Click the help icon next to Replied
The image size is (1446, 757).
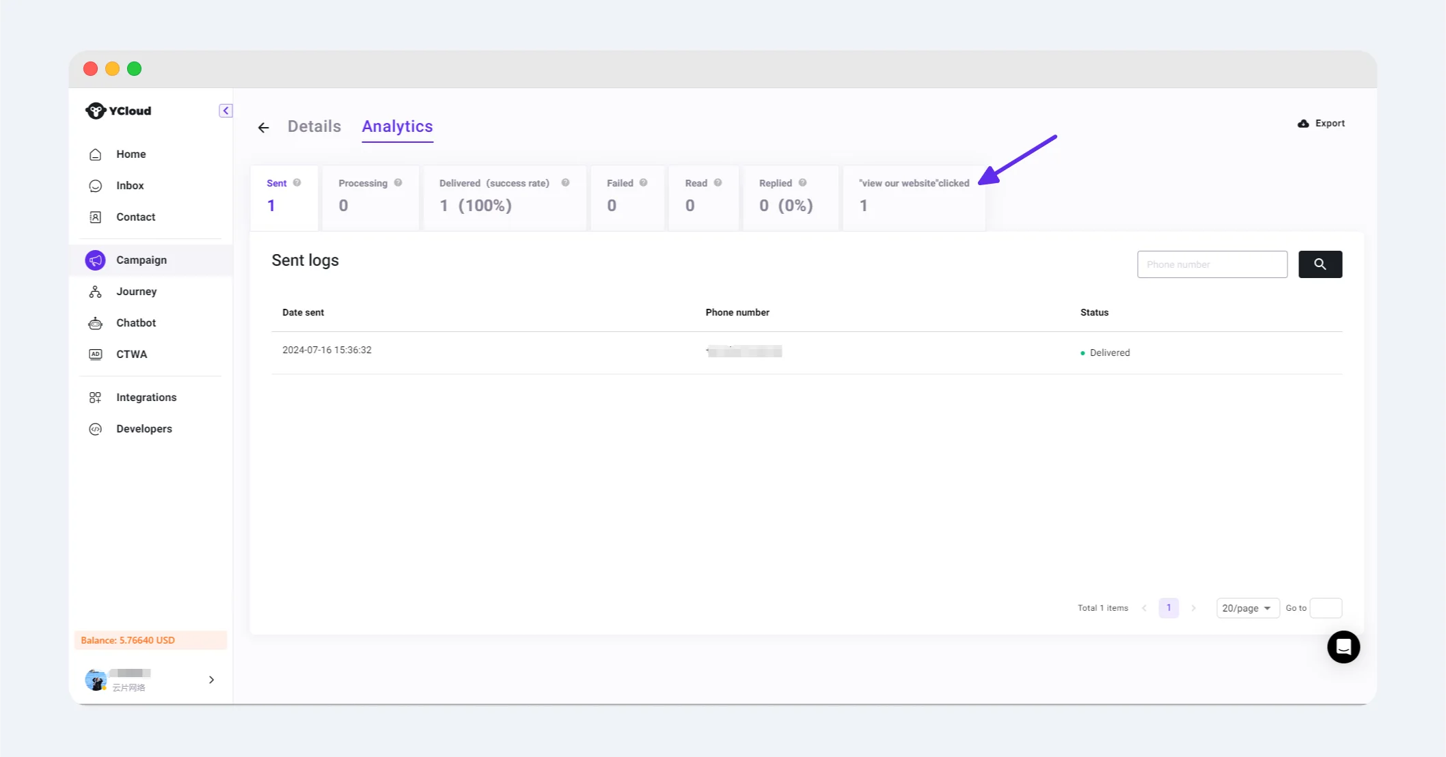[x=802, y=182]
